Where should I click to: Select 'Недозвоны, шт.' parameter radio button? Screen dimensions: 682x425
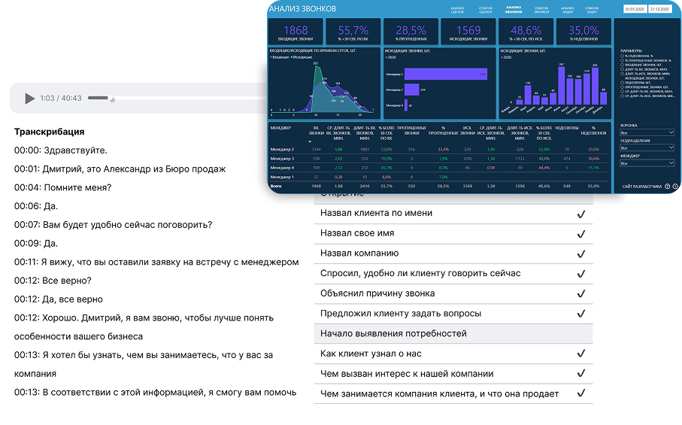pos(622,83)
